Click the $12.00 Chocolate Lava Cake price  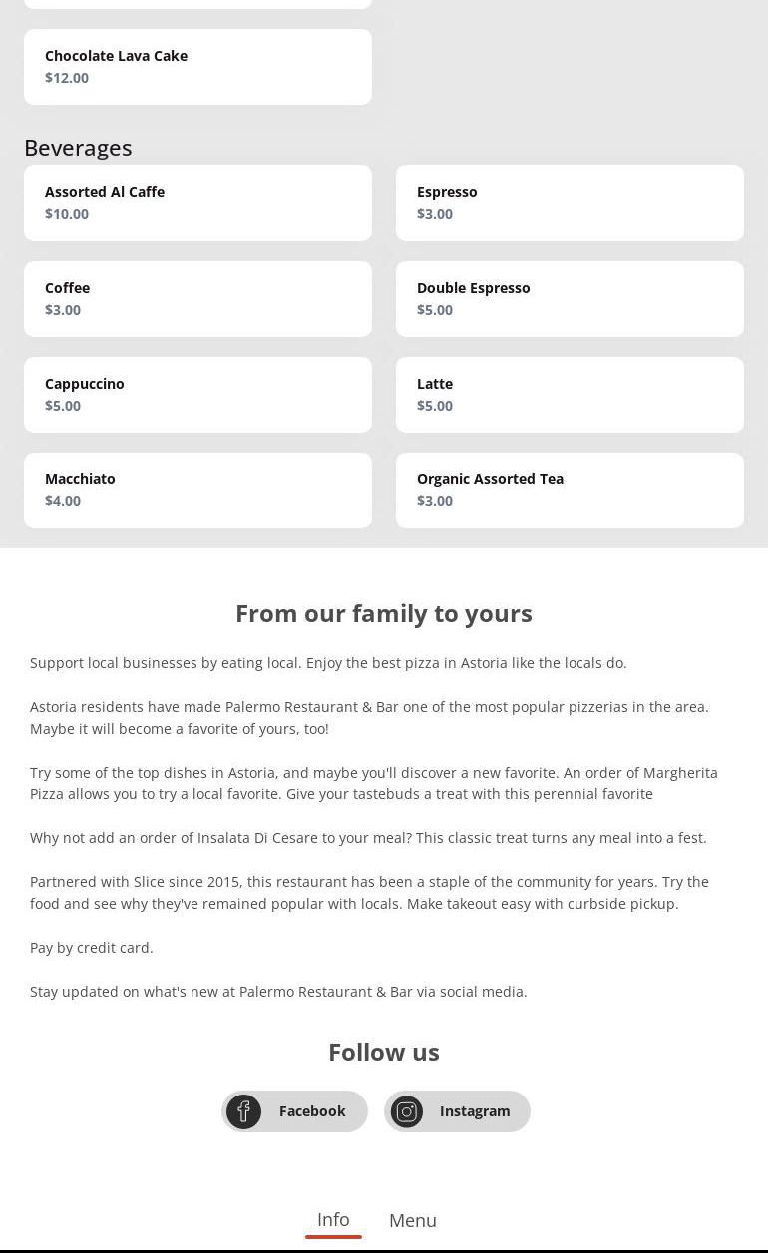point(67,78)
